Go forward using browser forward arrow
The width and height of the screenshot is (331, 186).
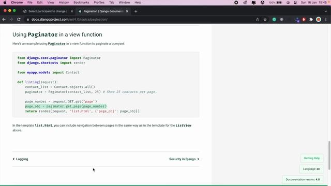[11, 20]
